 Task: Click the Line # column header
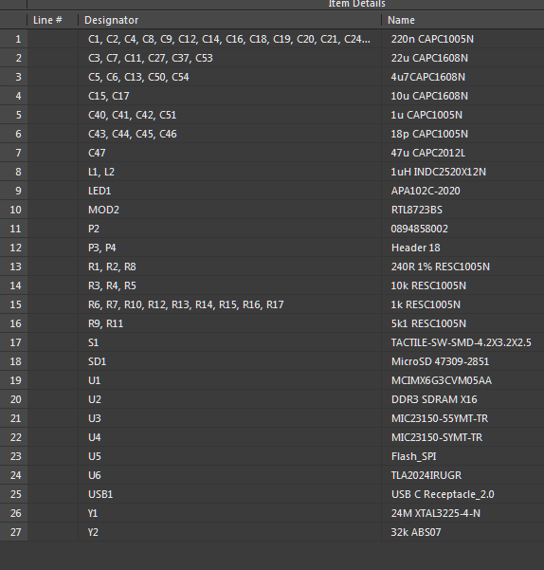tap(53, 20)
